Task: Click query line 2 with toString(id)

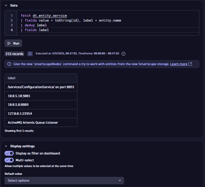Action: pyautogui.click(x=71, y=20)
